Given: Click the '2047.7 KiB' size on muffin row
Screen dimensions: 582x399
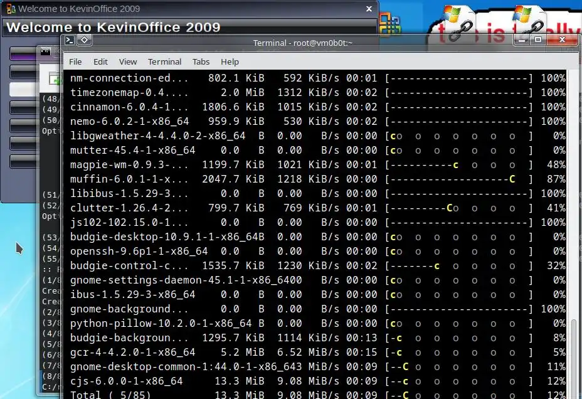Looking at the screenshot, I should [233, 179].
